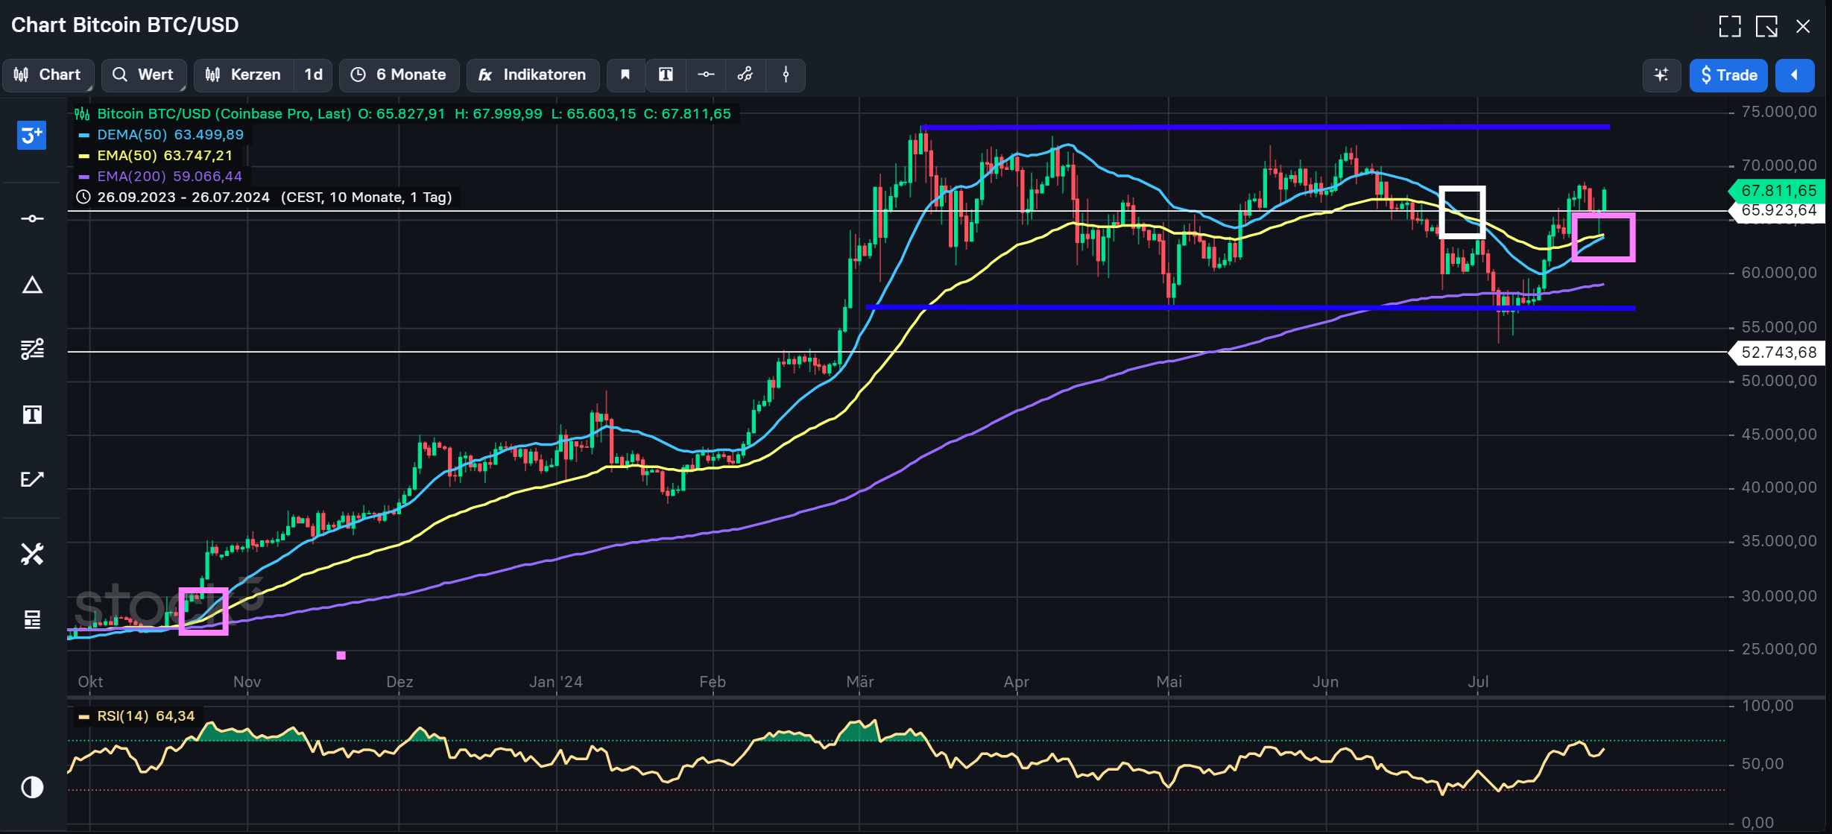Open the Chart dropdown menu
This screenshot has height=834, width=1832.
(x=48, y=75)
